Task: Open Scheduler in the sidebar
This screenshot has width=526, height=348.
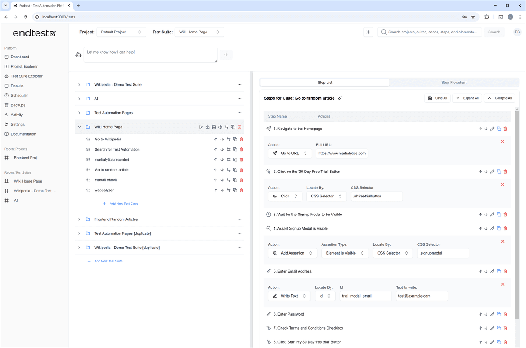Action: pyautogui.click(x=19, y=96)
